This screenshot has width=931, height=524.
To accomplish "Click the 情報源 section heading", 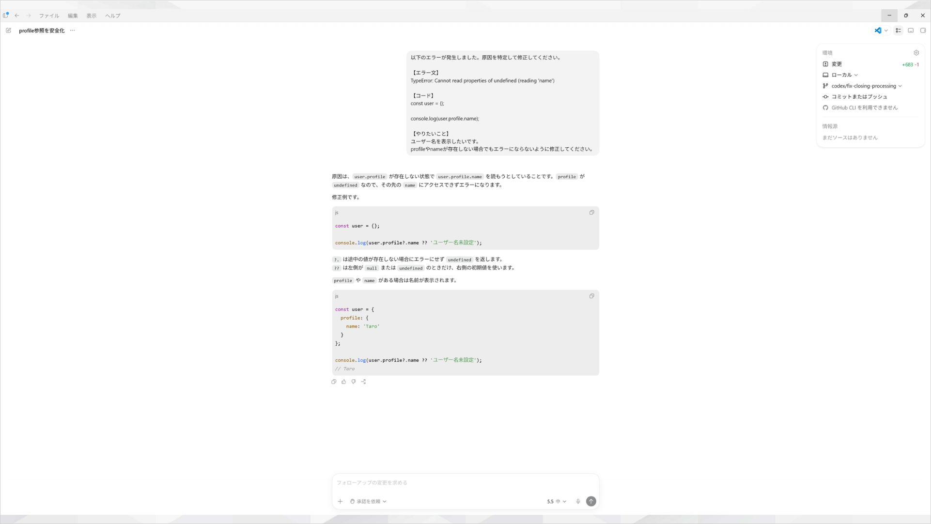I will (x=830, y=126).
